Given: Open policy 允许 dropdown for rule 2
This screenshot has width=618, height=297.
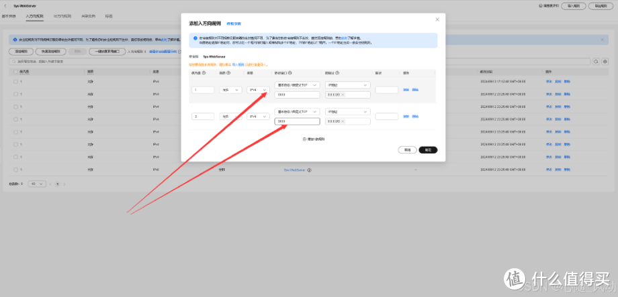Looking at the screenshot, I should pyautogui.click(x=230, y=117).
